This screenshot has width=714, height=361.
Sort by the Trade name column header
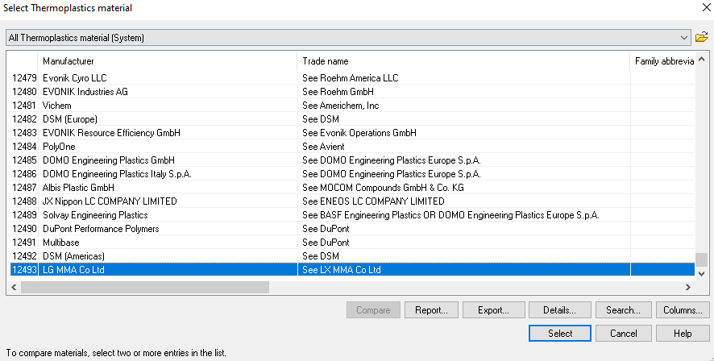[463, 61]
